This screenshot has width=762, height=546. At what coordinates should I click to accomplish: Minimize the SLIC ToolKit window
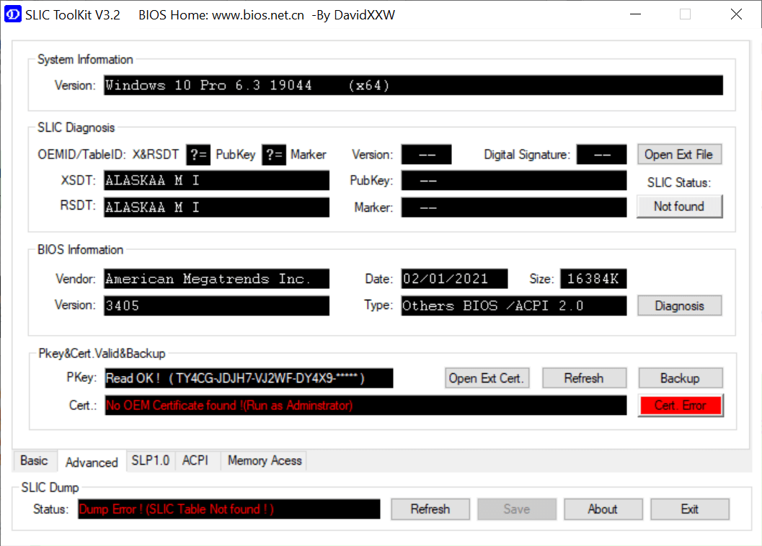[x=635, y=14]
